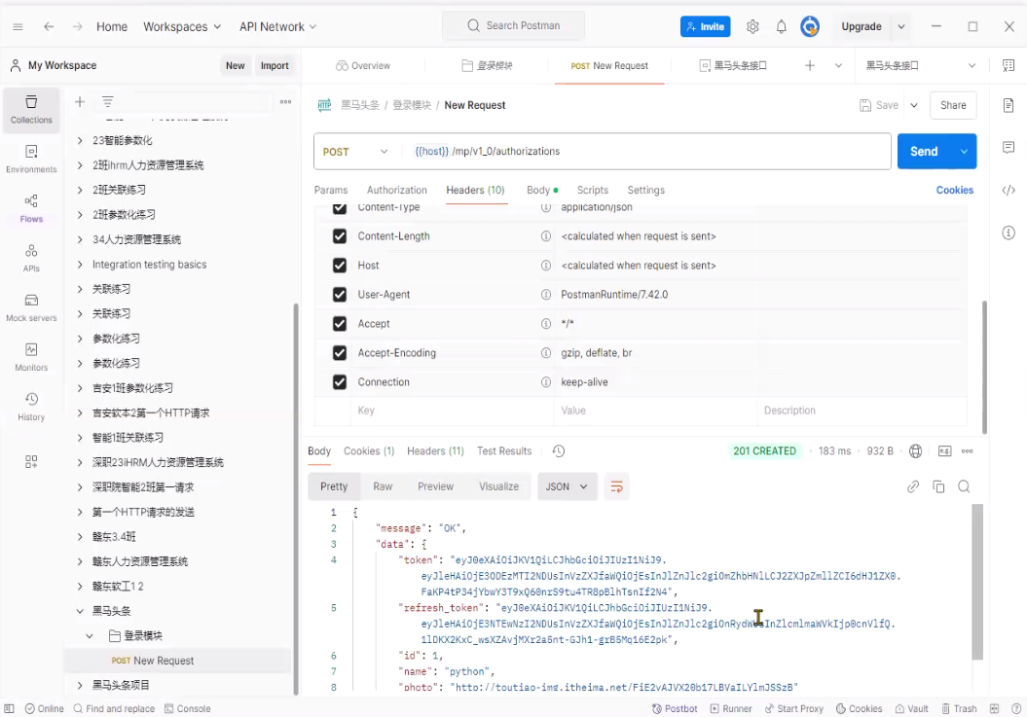
Task: Uncheck the Connection header checkbox
Action: [340, 381]
